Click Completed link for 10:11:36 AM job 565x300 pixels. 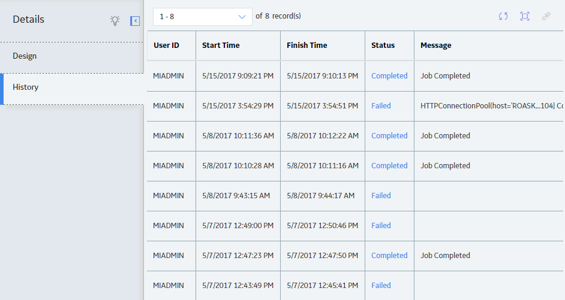tap(389, 135)
